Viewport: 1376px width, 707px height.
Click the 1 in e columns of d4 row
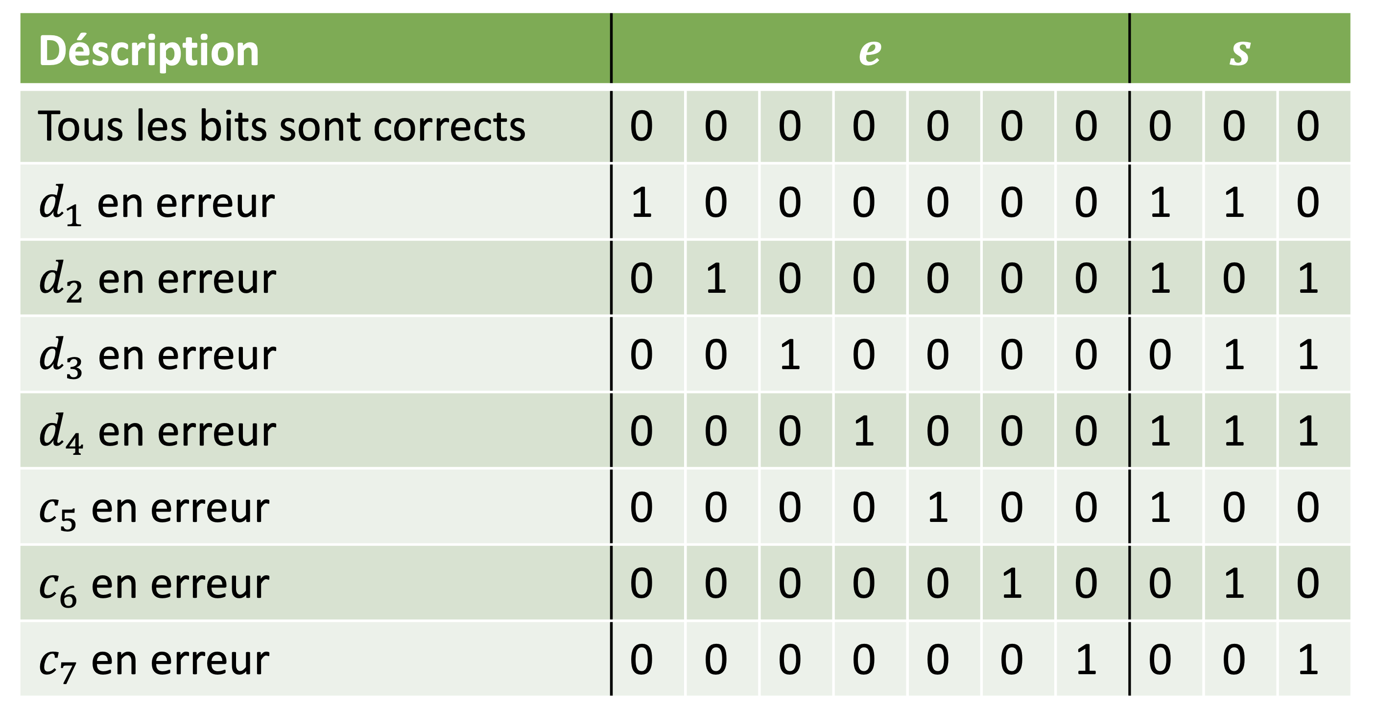point(864,431)
